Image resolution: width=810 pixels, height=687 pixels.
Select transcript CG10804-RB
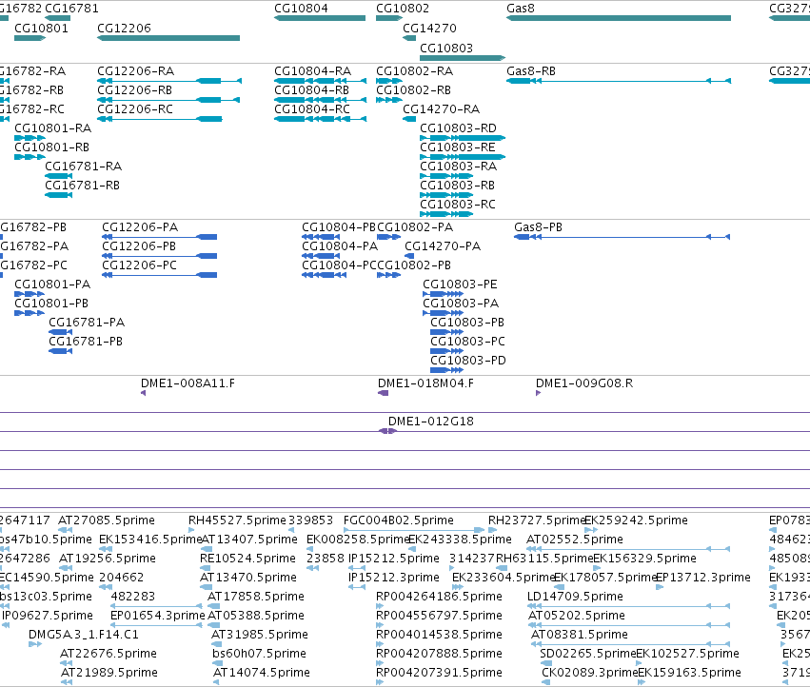coord(320,100)
